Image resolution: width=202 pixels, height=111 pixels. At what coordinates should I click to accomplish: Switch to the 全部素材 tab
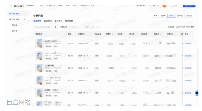(x=37, y=21)
